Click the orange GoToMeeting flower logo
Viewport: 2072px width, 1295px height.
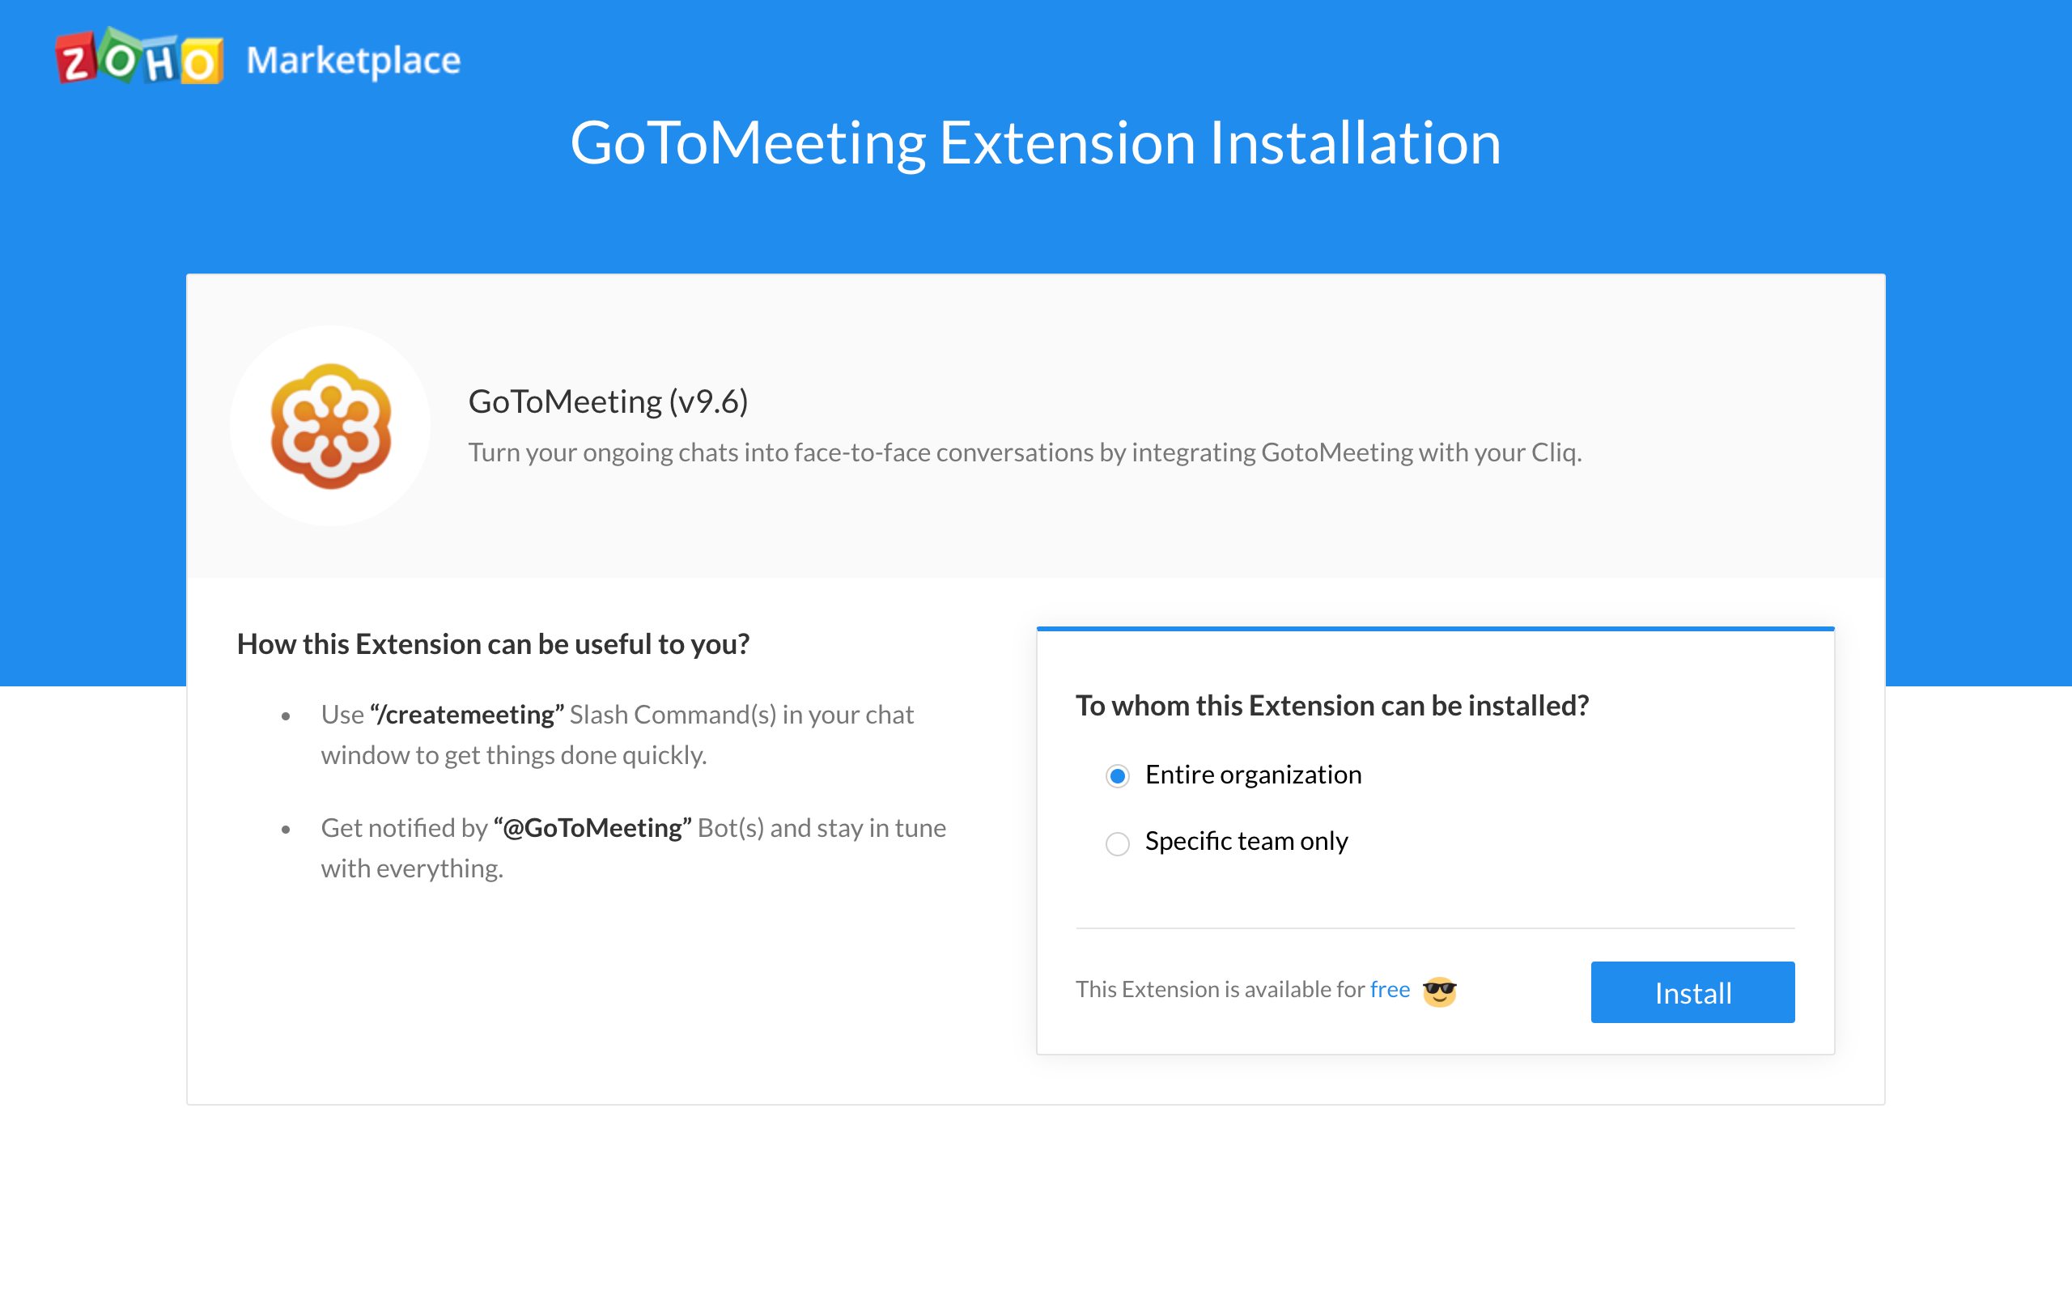(330, 426)
